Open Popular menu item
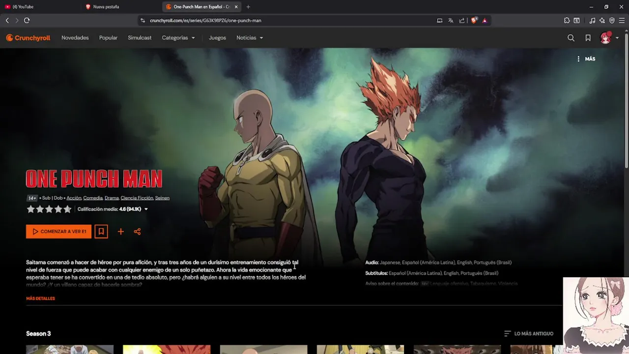The image size is (629, 354). pyautogui.click(x=108, y=38)
